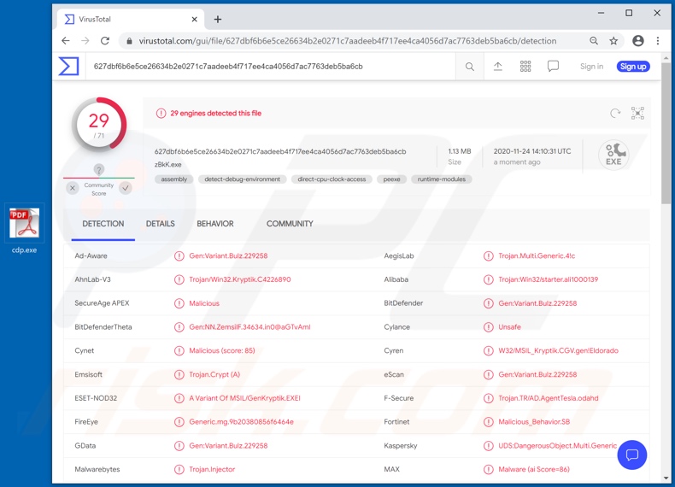Vote malicious with the X community button

[x=73, y=188]
